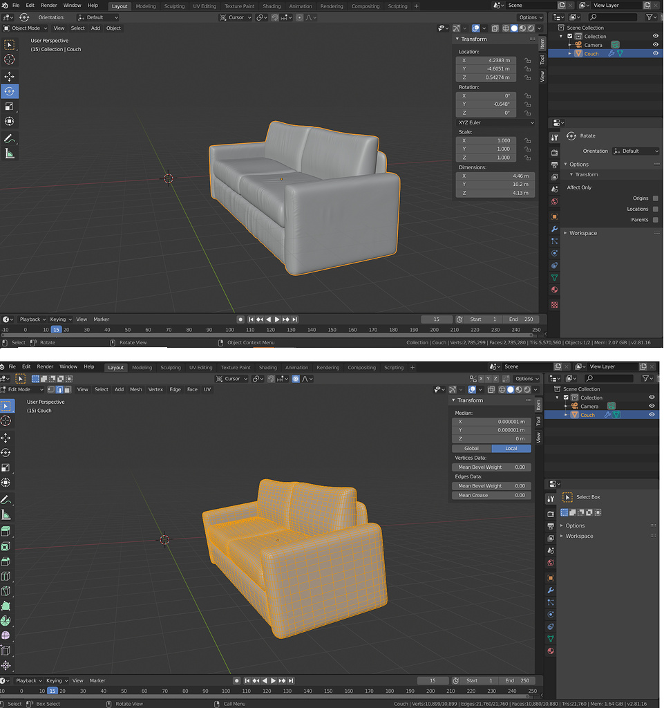Open the Options dropdown in the Object Mode viewport header

pyautogui.click(x=531, y=17)
